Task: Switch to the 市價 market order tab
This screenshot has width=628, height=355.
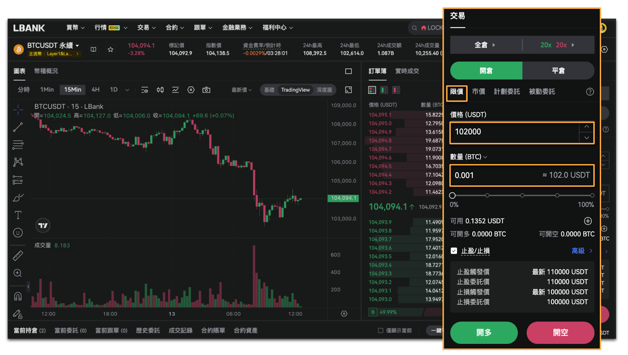Action: 478,92
